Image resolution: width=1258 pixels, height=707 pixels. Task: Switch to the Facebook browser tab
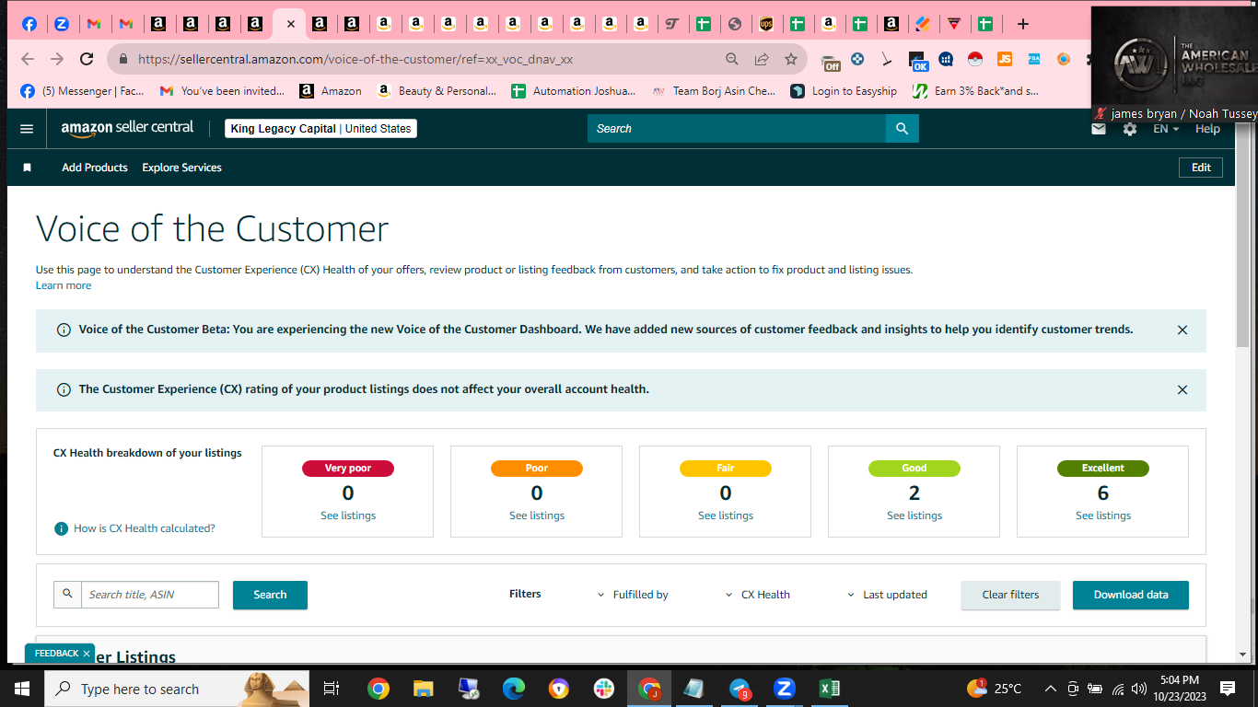tap(29, 24)
